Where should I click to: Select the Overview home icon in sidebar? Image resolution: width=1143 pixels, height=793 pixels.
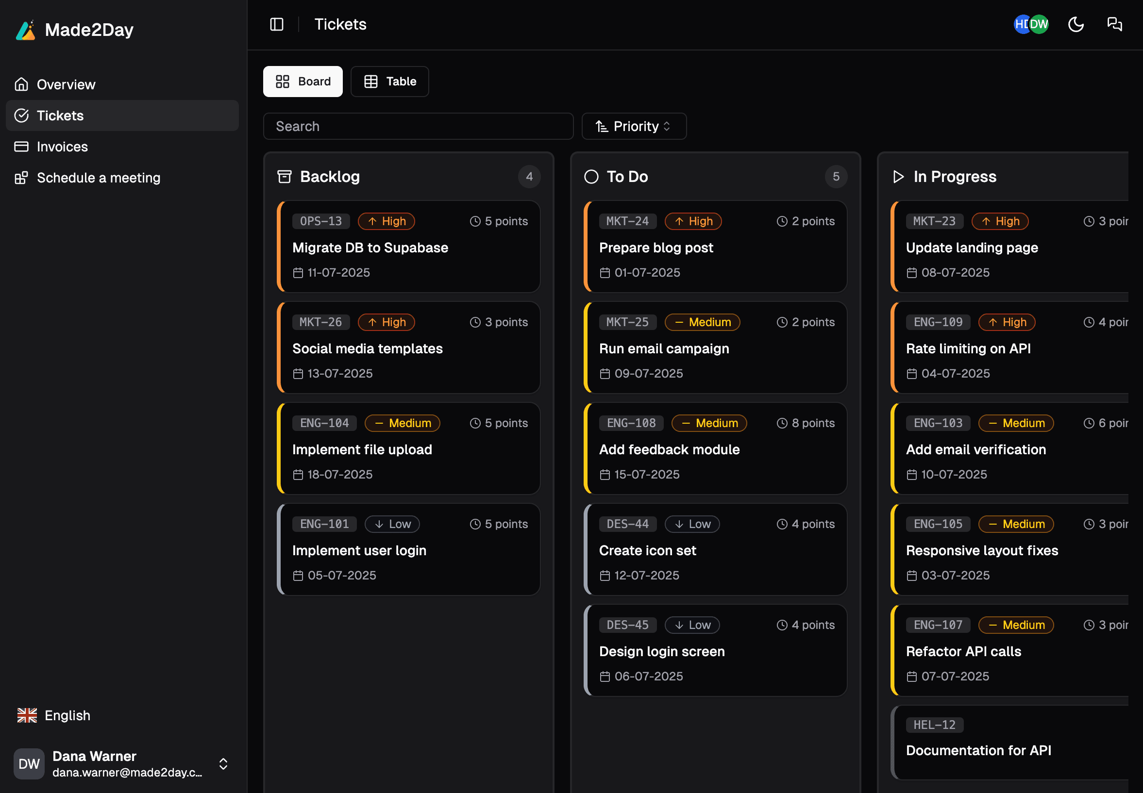click(x=22, y=84)
